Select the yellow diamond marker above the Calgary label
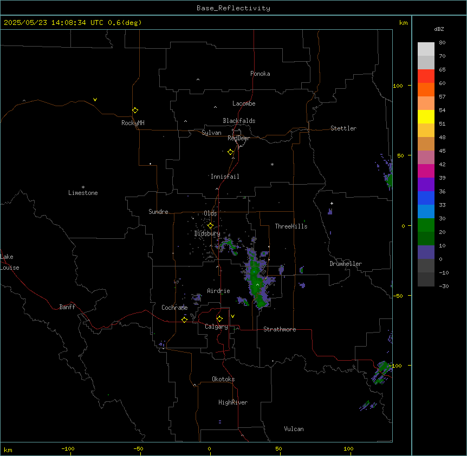 tap(219, 319)
